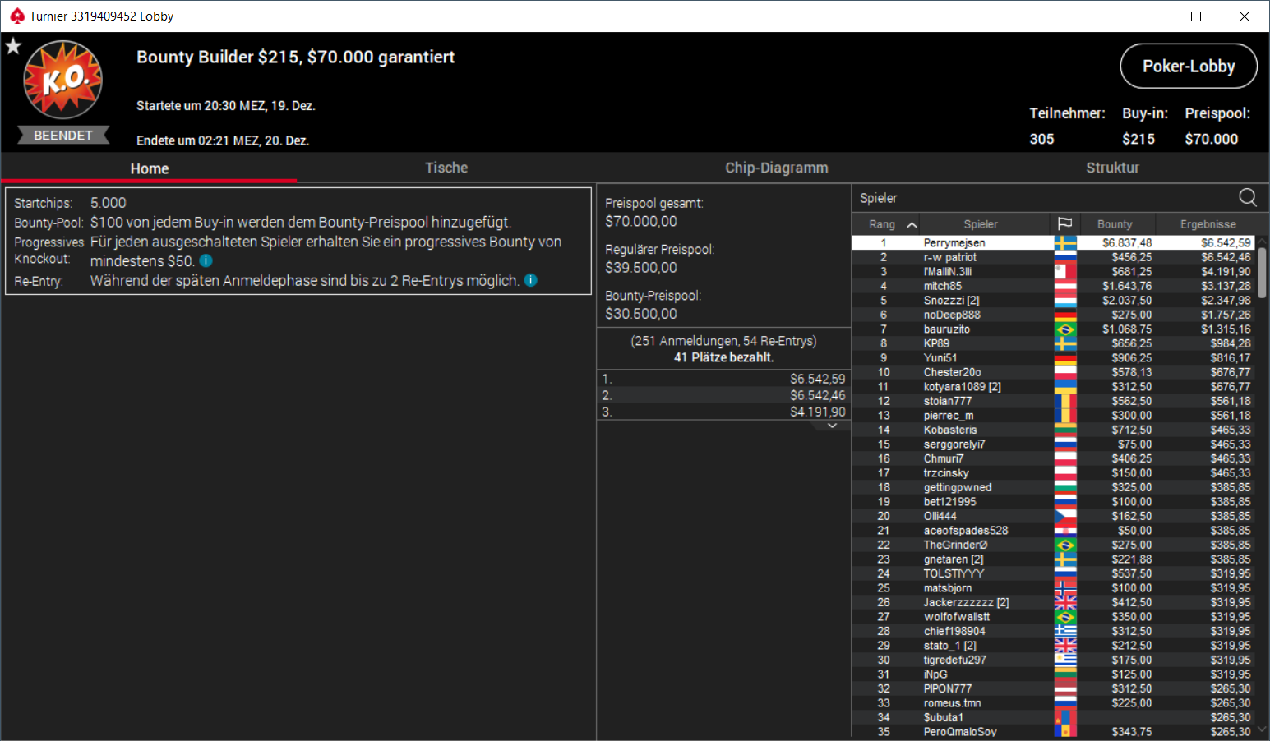Viewport: 1270px width, 741px height.
Task: Expand the full payout list chevron
Action: pyautogui.click(x=833, y=426)
